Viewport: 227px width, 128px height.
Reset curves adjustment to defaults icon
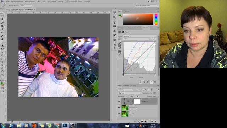coord(148,82)
